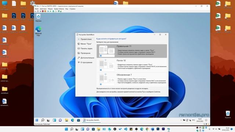Create a checkpoint via Hyper-V toolbar icon
Image resolution: width=235 pixels, height=132 pixels.
(53, 11)
